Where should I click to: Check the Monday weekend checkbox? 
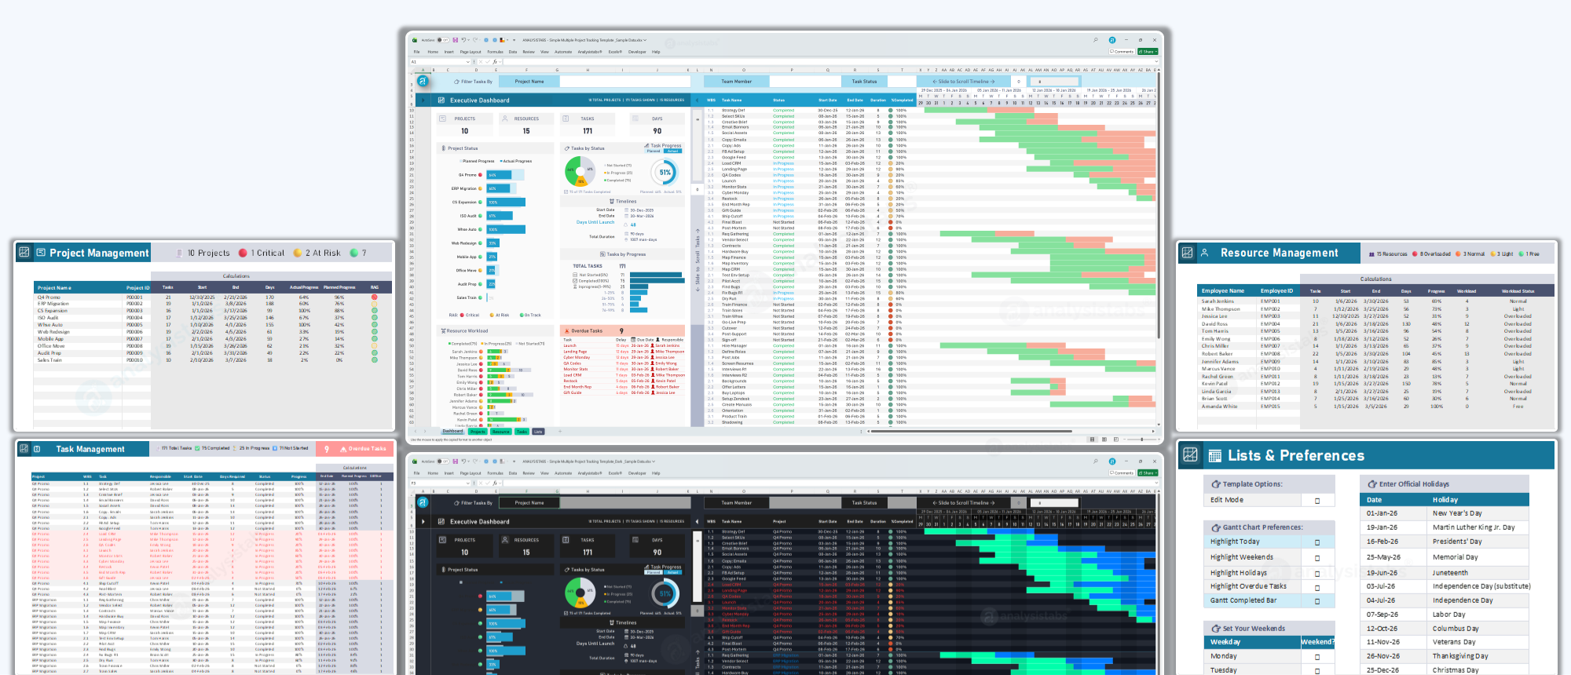click(1317, 657)
